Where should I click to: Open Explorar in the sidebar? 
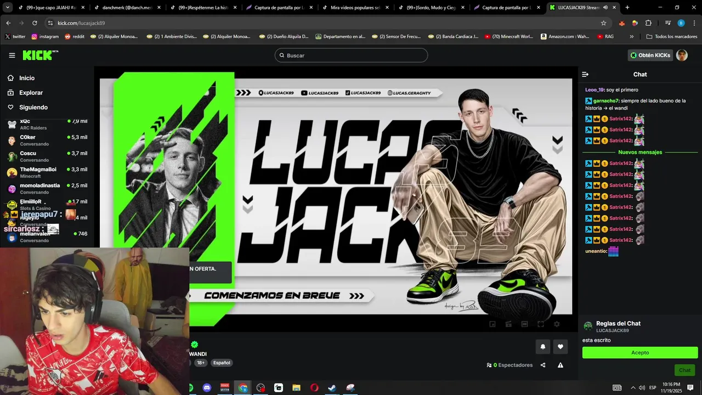point(31,93)
